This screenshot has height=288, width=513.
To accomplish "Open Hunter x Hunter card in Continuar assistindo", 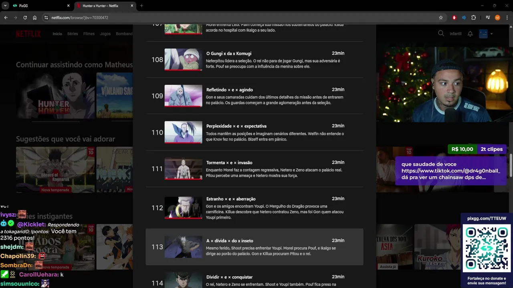I will [55, 95].
